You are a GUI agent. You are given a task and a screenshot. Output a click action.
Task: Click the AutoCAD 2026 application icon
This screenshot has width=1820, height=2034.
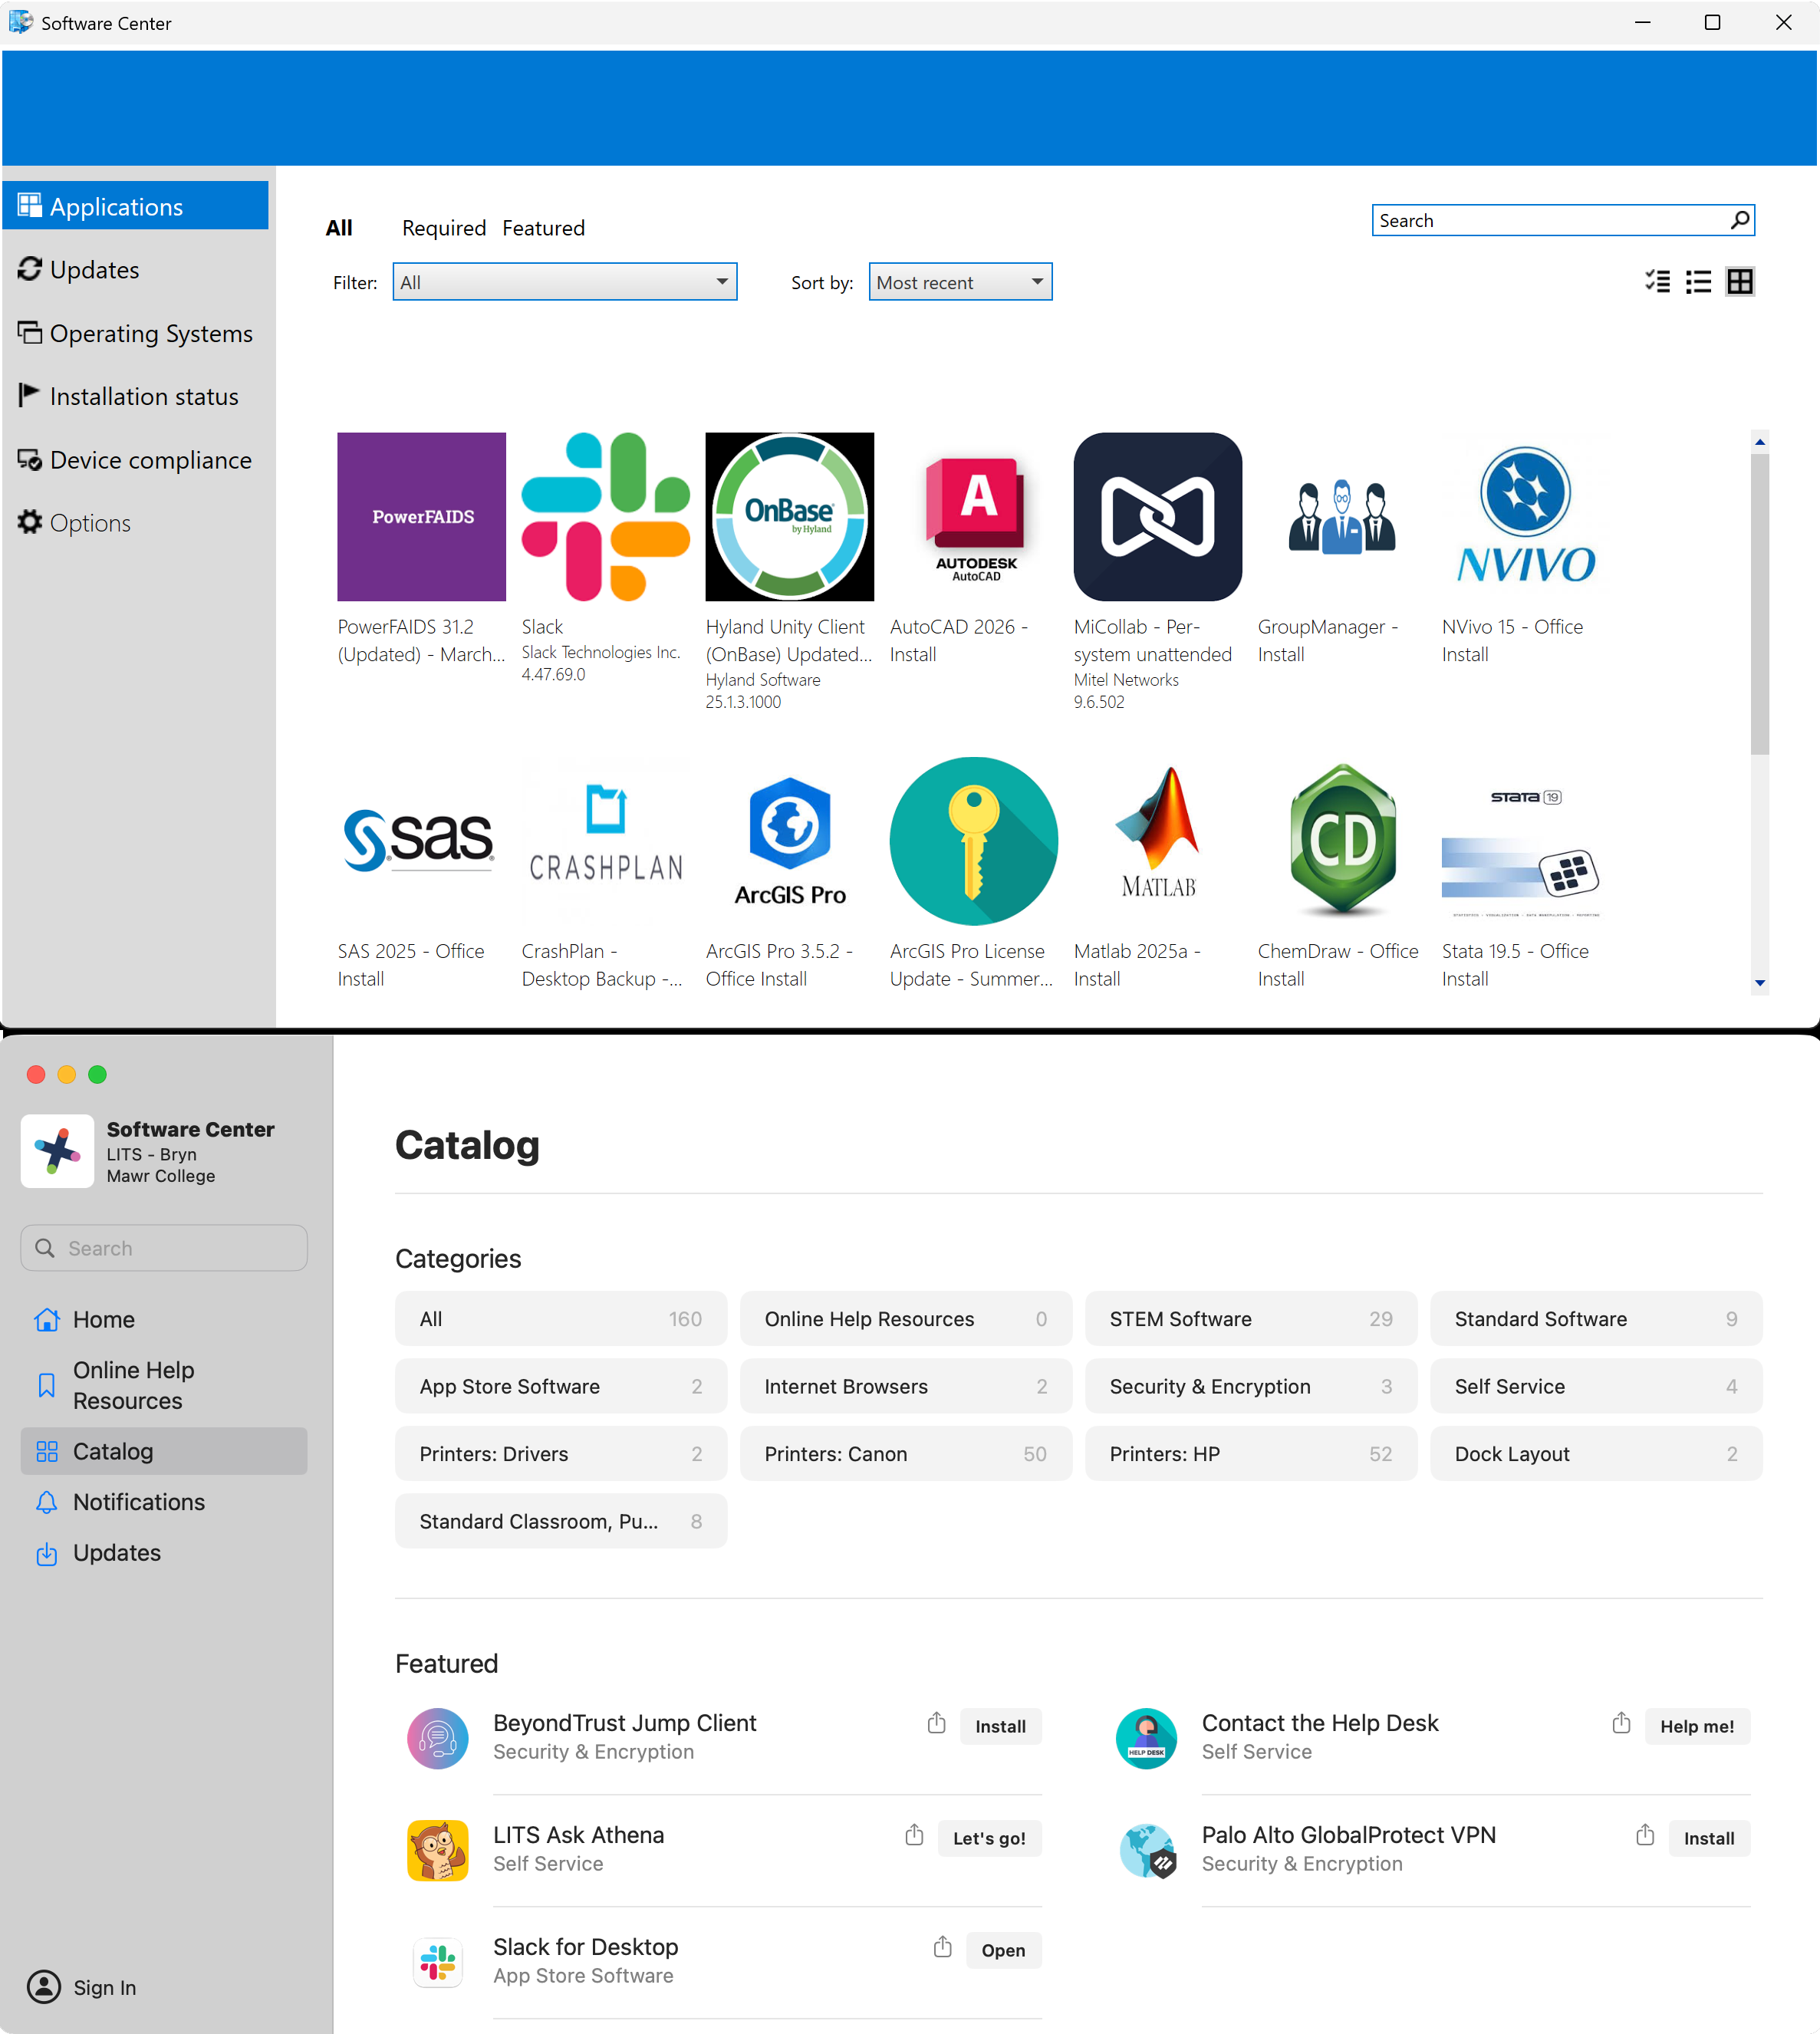[973, 517]
